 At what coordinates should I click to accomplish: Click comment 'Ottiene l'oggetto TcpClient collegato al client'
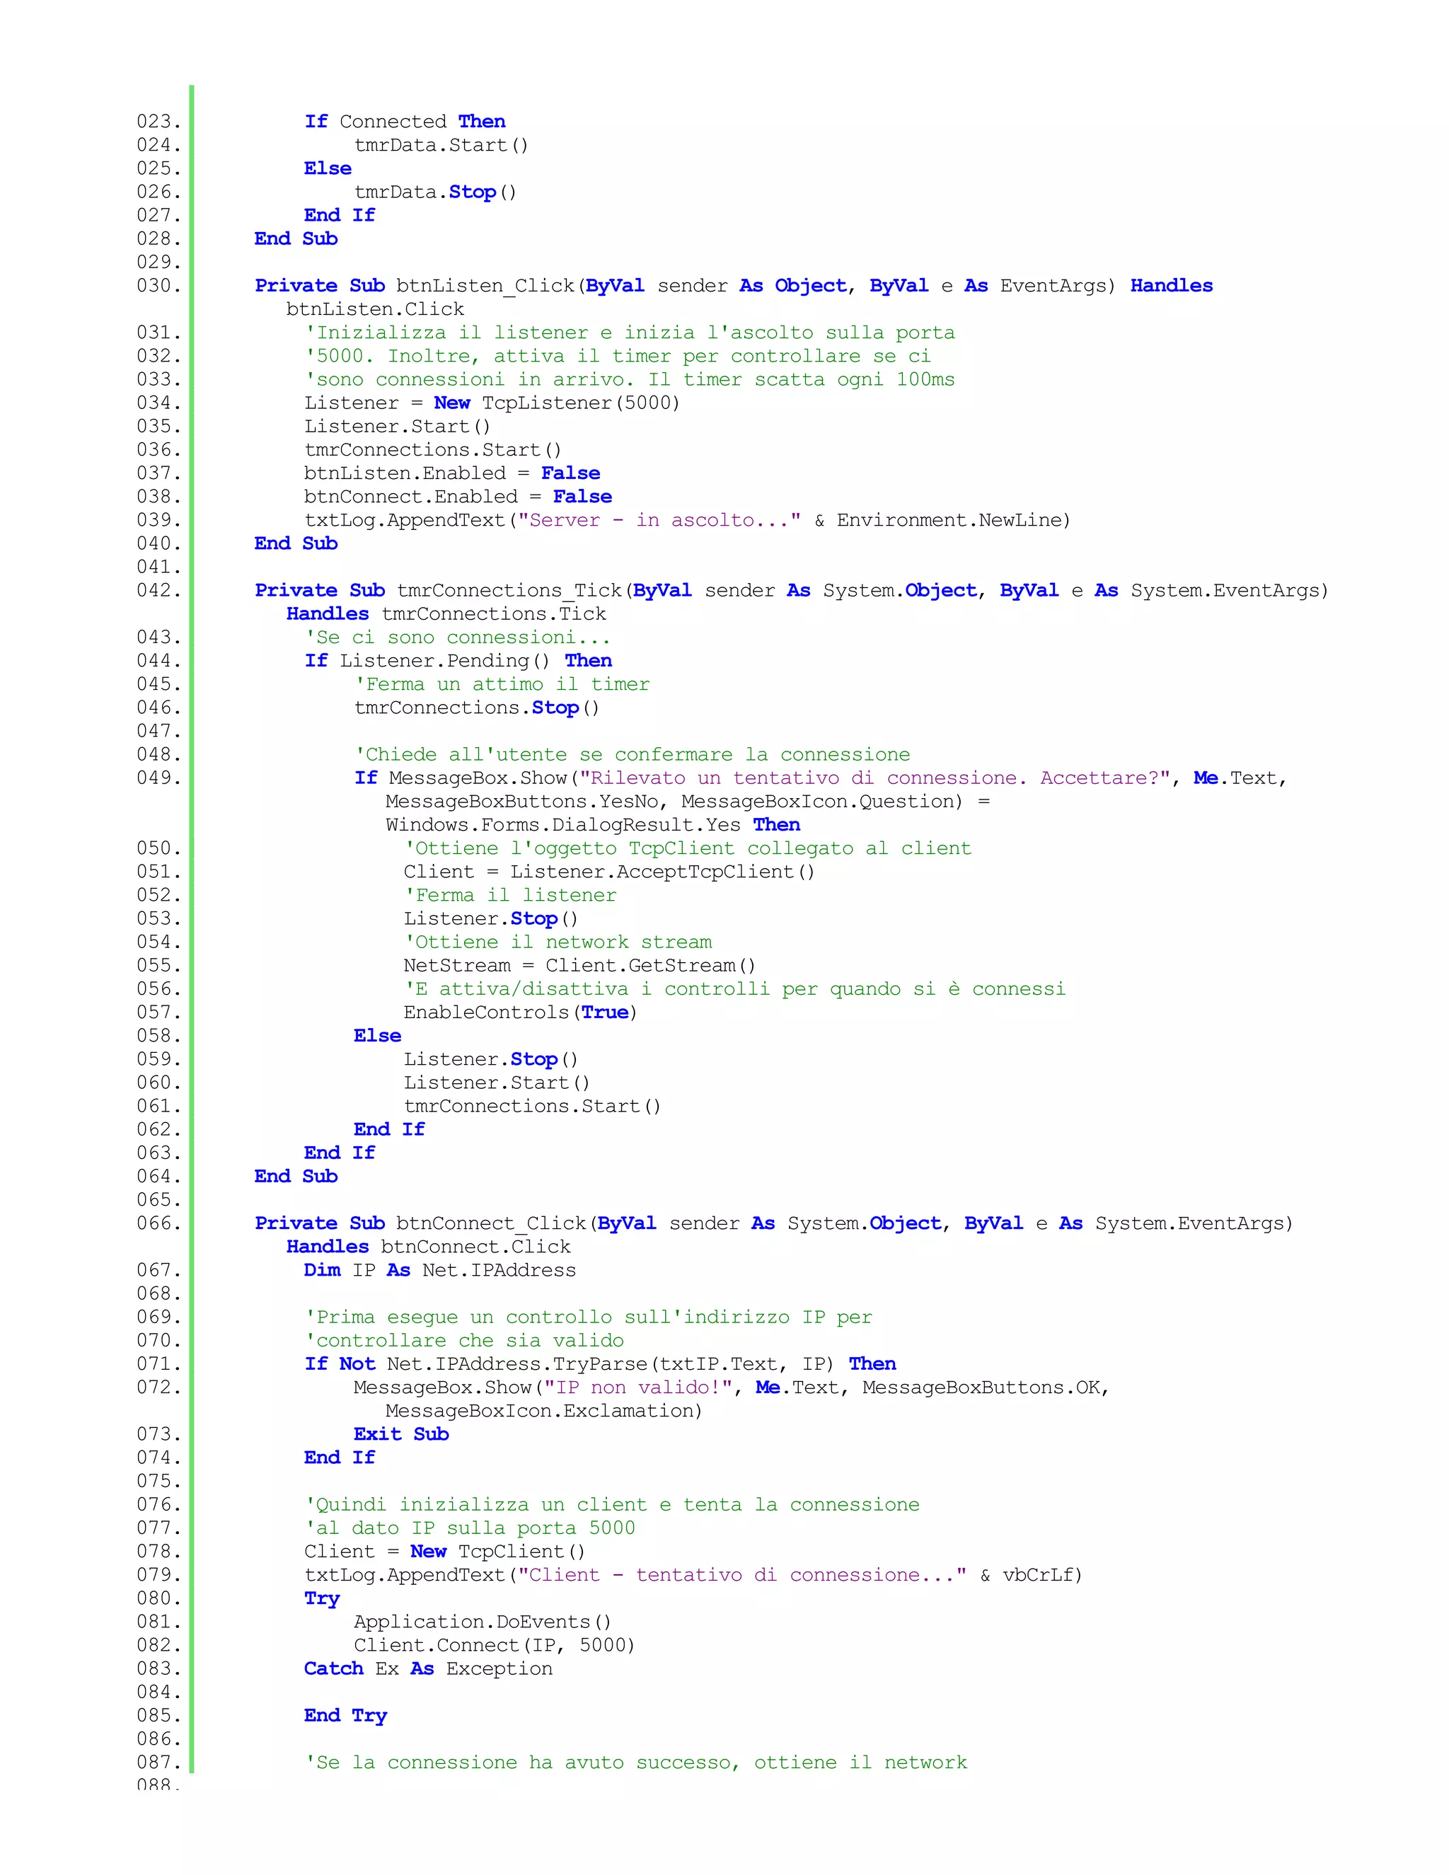(x=688, y=848)
